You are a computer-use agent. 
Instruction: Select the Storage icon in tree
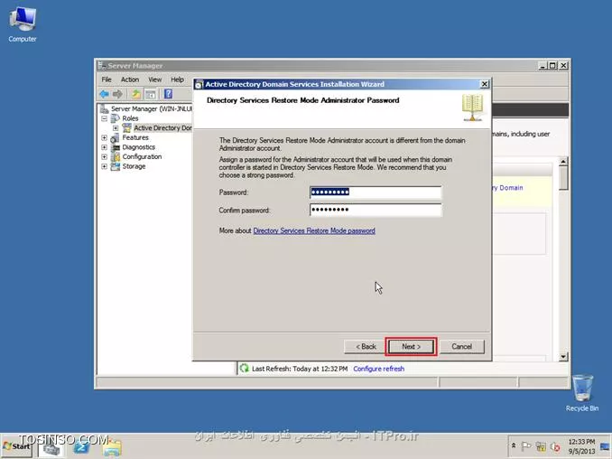tap(116, 166)
